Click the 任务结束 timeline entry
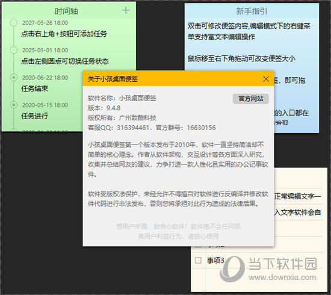The width and height of the screenshot is (331, 295). coord(35,88)
